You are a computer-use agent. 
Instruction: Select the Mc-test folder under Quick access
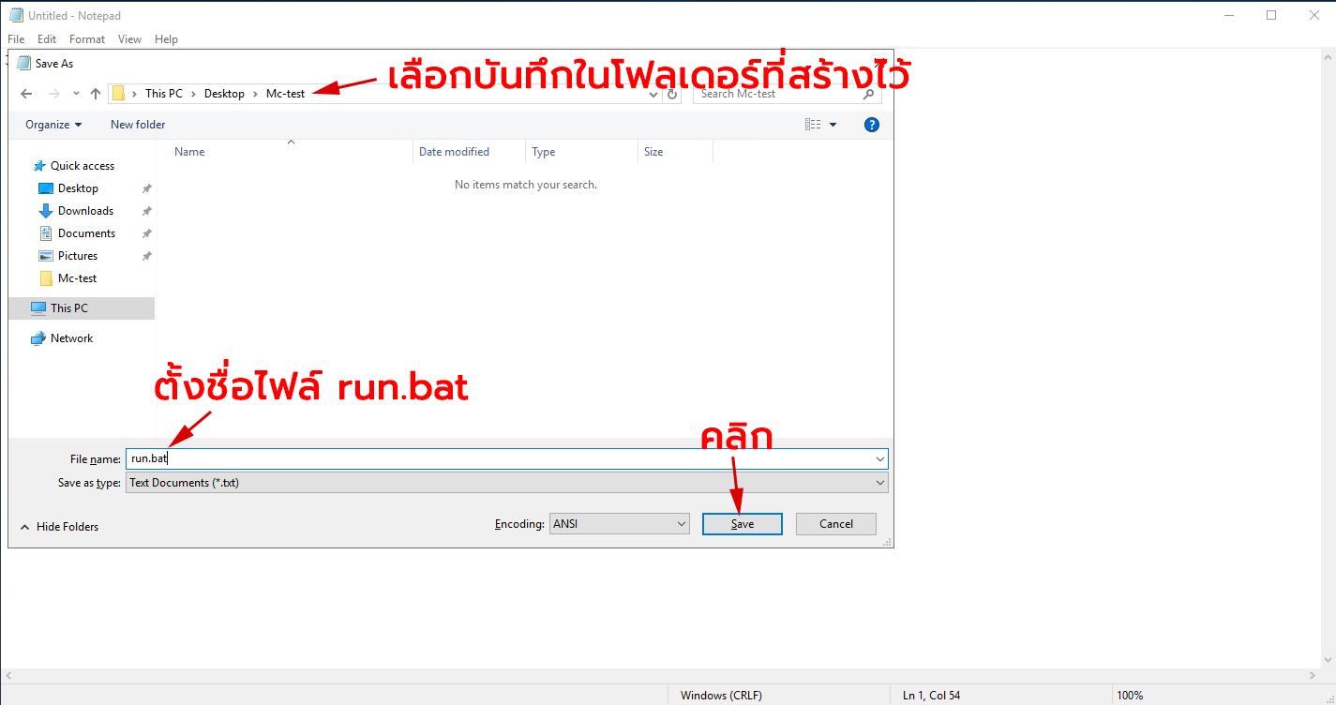pyautogui.click(x=77, y=277)
